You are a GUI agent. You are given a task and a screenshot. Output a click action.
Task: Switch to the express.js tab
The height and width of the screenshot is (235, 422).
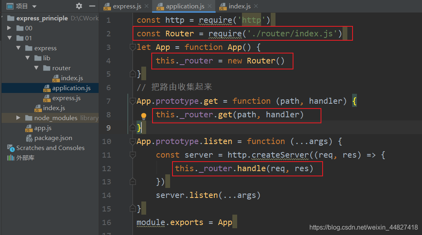[x=127, y=6]
